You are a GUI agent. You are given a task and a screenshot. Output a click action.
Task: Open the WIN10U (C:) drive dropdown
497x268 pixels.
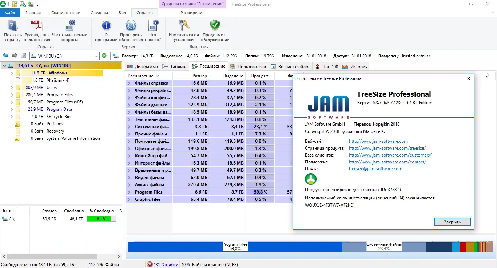(x=96, y=56)
